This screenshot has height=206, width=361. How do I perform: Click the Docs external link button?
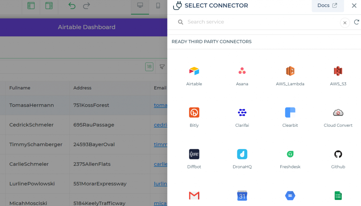coord(328,6)
